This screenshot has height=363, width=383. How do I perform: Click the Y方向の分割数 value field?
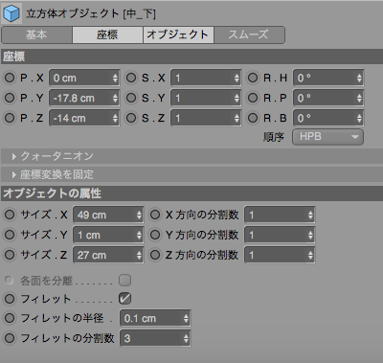pyautogui.click(x=280, y=235)
